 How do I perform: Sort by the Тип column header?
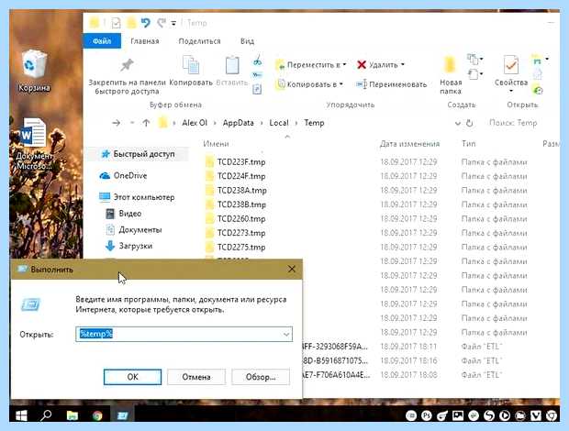[x=468, y=144]
